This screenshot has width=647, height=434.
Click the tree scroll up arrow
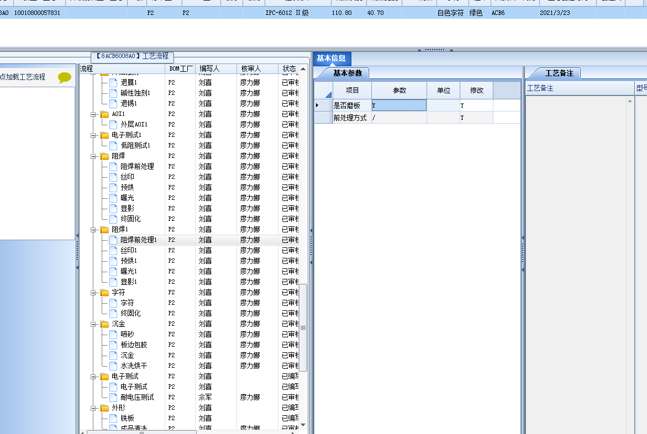pyautogui.click(x=303, y=69)
